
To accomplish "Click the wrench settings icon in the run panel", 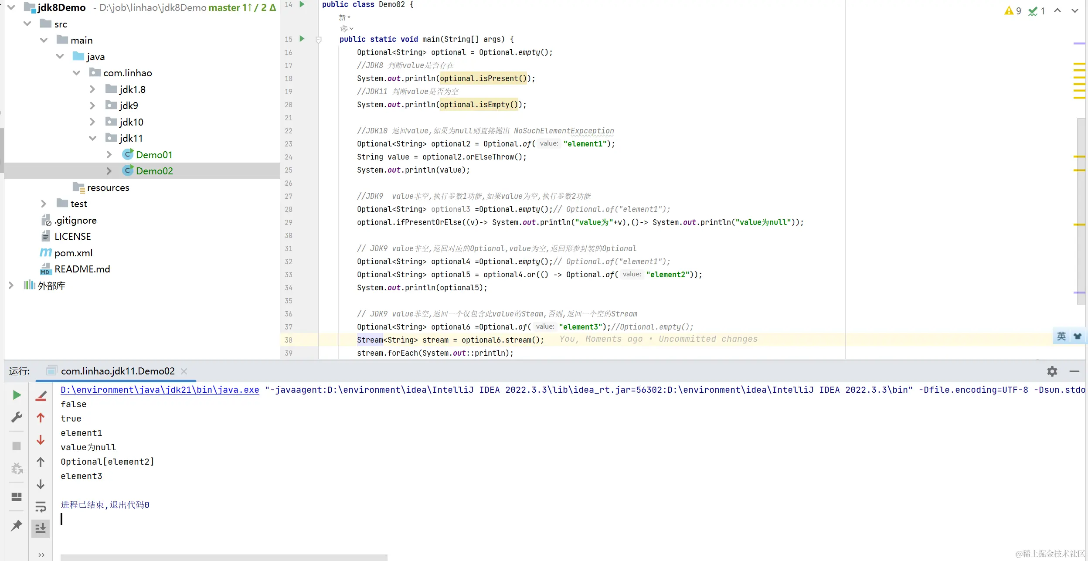I will click(x=17, y=417).
